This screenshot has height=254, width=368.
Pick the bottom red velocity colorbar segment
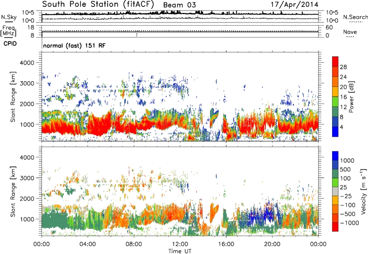[x=335, y=226]
